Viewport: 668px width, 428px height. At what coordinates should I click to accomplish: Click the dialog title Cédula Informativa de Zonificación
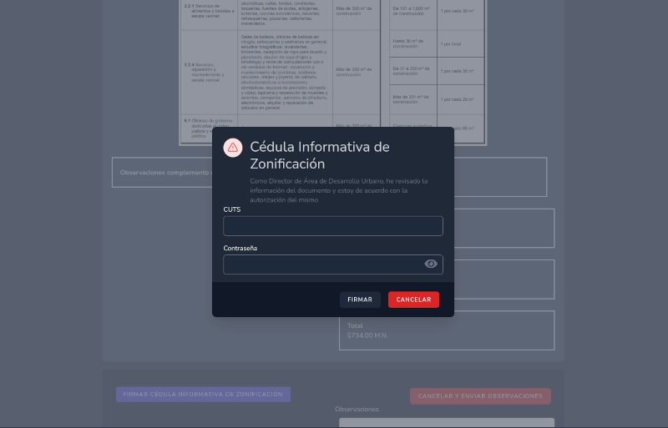(320, 155)
